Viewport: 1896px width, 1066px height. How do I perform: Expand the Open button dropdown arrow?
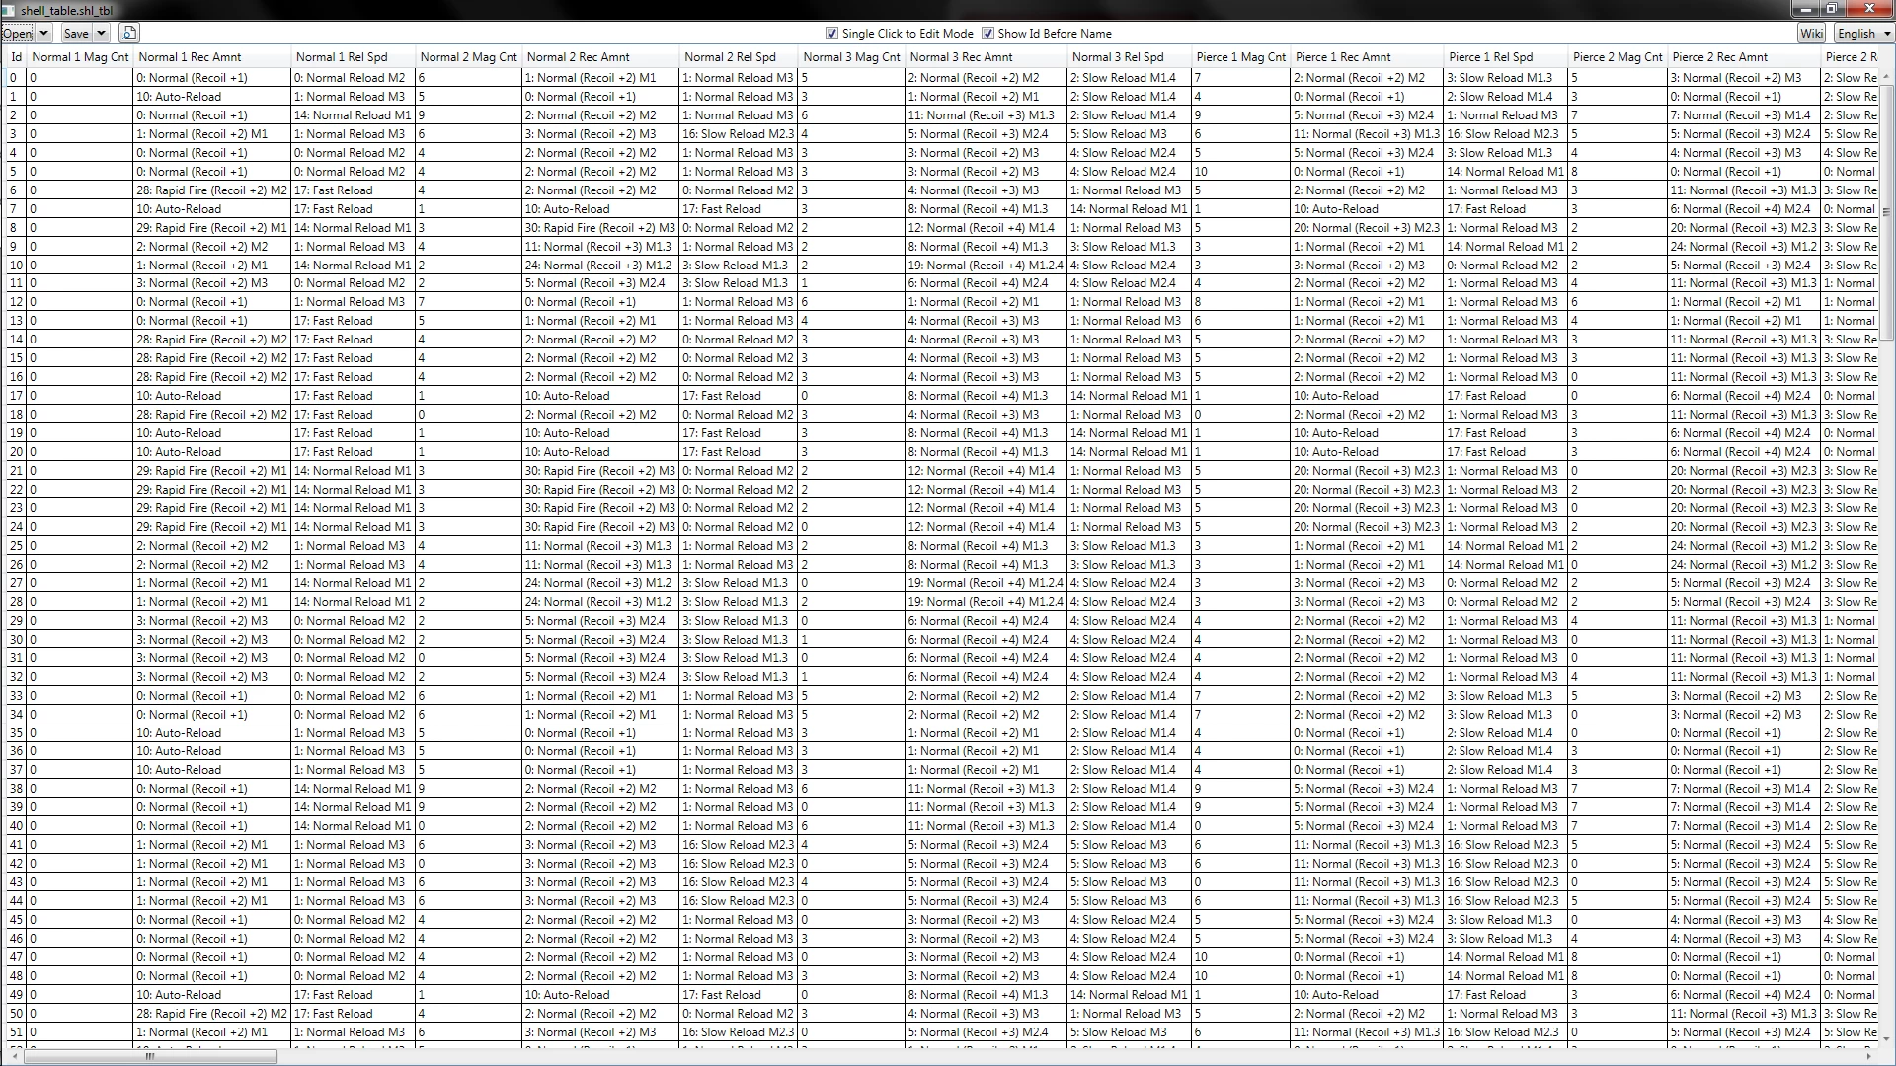[x=43, y=33]
